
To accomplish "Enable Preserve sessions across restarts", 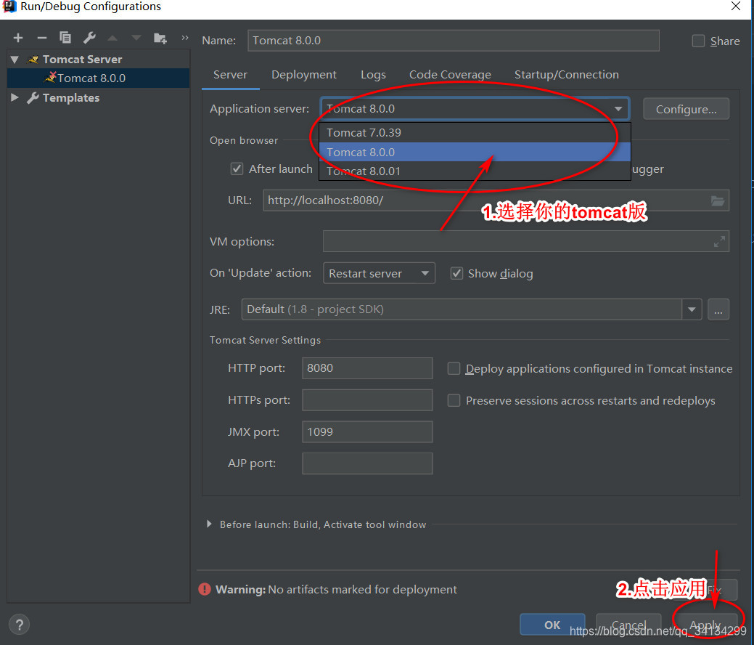I will click(454, 400).
